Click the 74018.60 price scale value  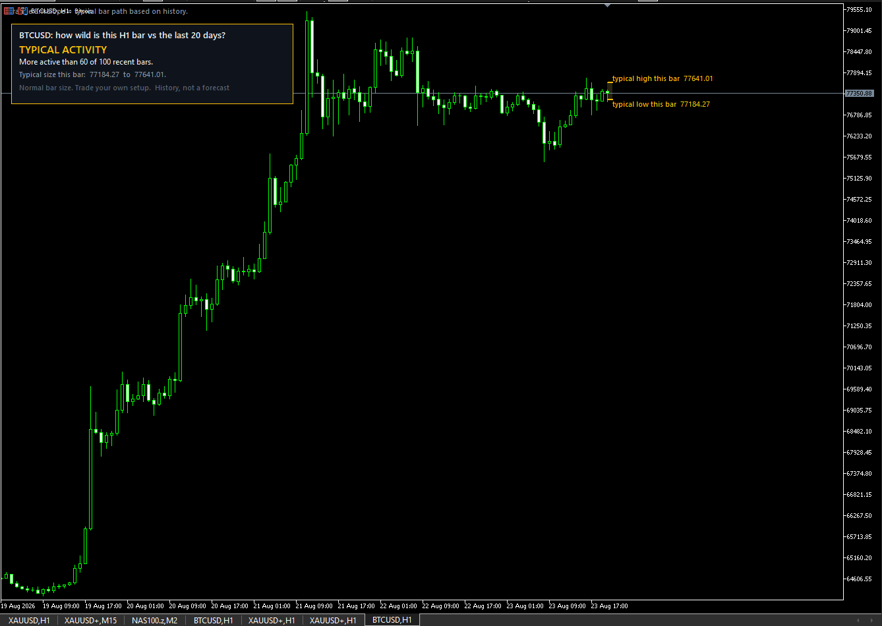point(860,221)
